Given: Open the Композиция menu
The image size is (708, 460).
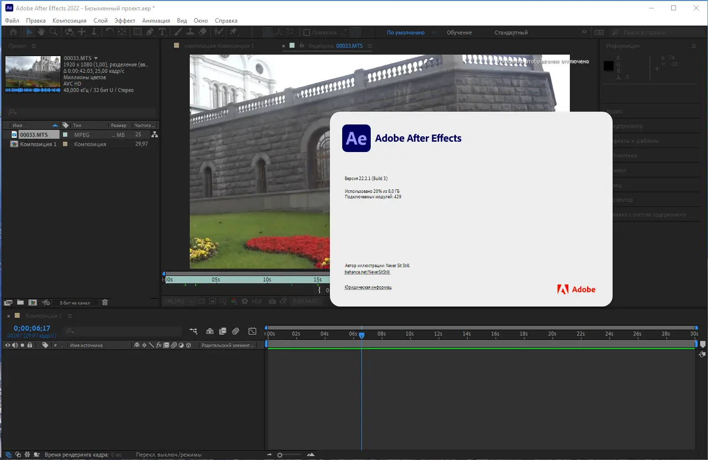Looking at the screenshot, I should point(69,21).
